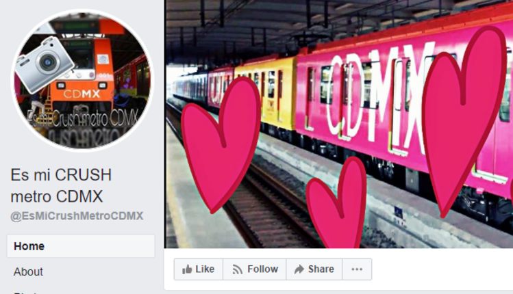Image resolution: width=513 pixels, height=294 pixels.
Task: Open the three-dots more options menu
Action: point(357,269)
